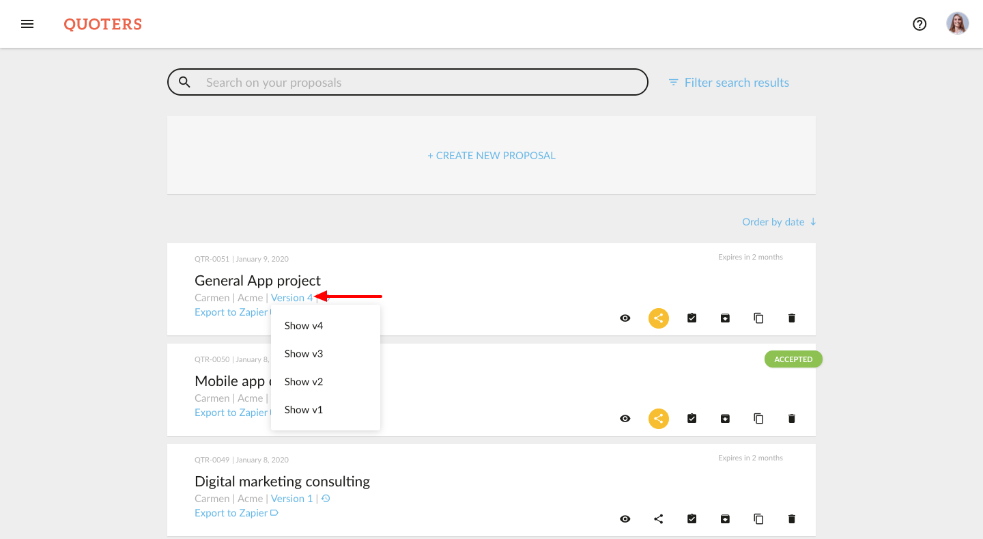The height and width of the screenshot is (539, 983).
Task: Open the help icon in top bar
Action: click(919, 24)
